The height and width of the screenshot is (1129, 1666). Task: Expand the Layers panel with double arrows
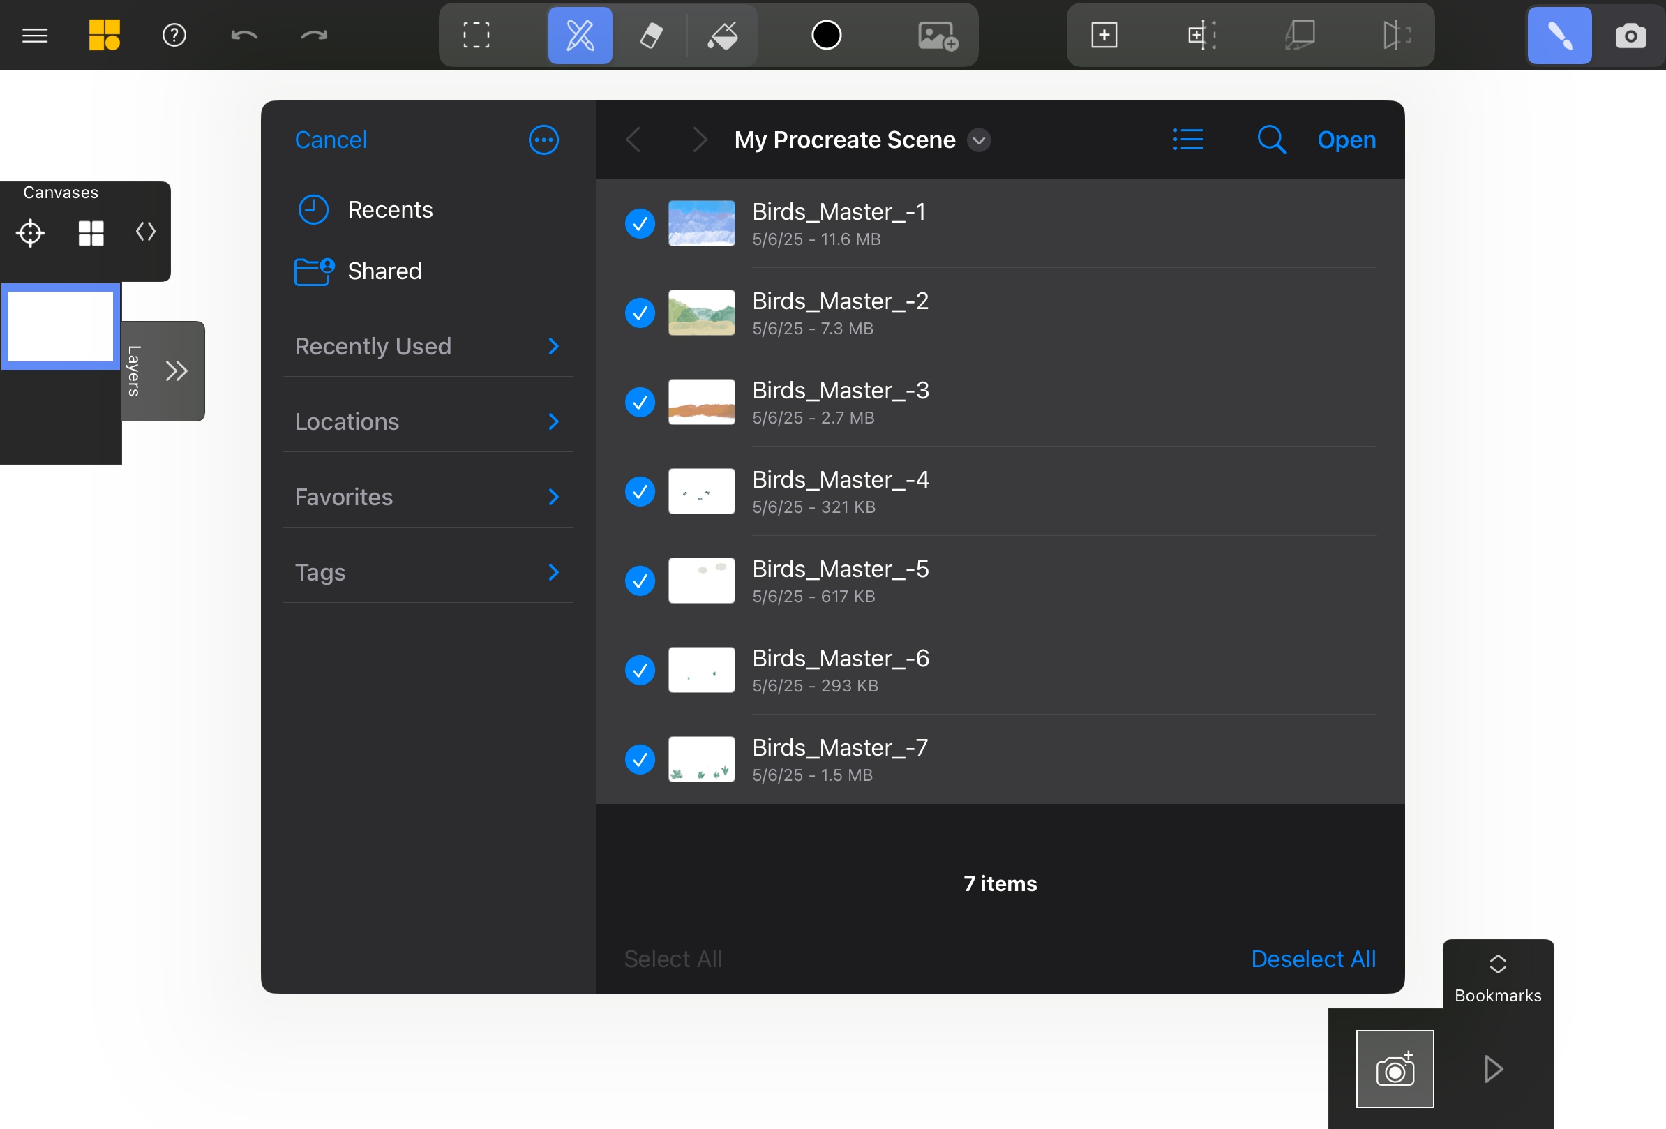click(x=177, y=371)
